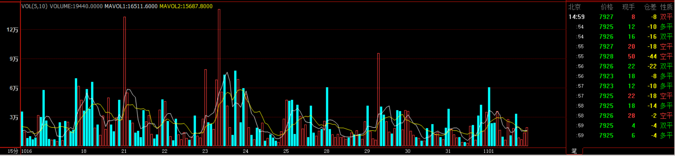Click the 6万 volume axis label

point(14,88)
